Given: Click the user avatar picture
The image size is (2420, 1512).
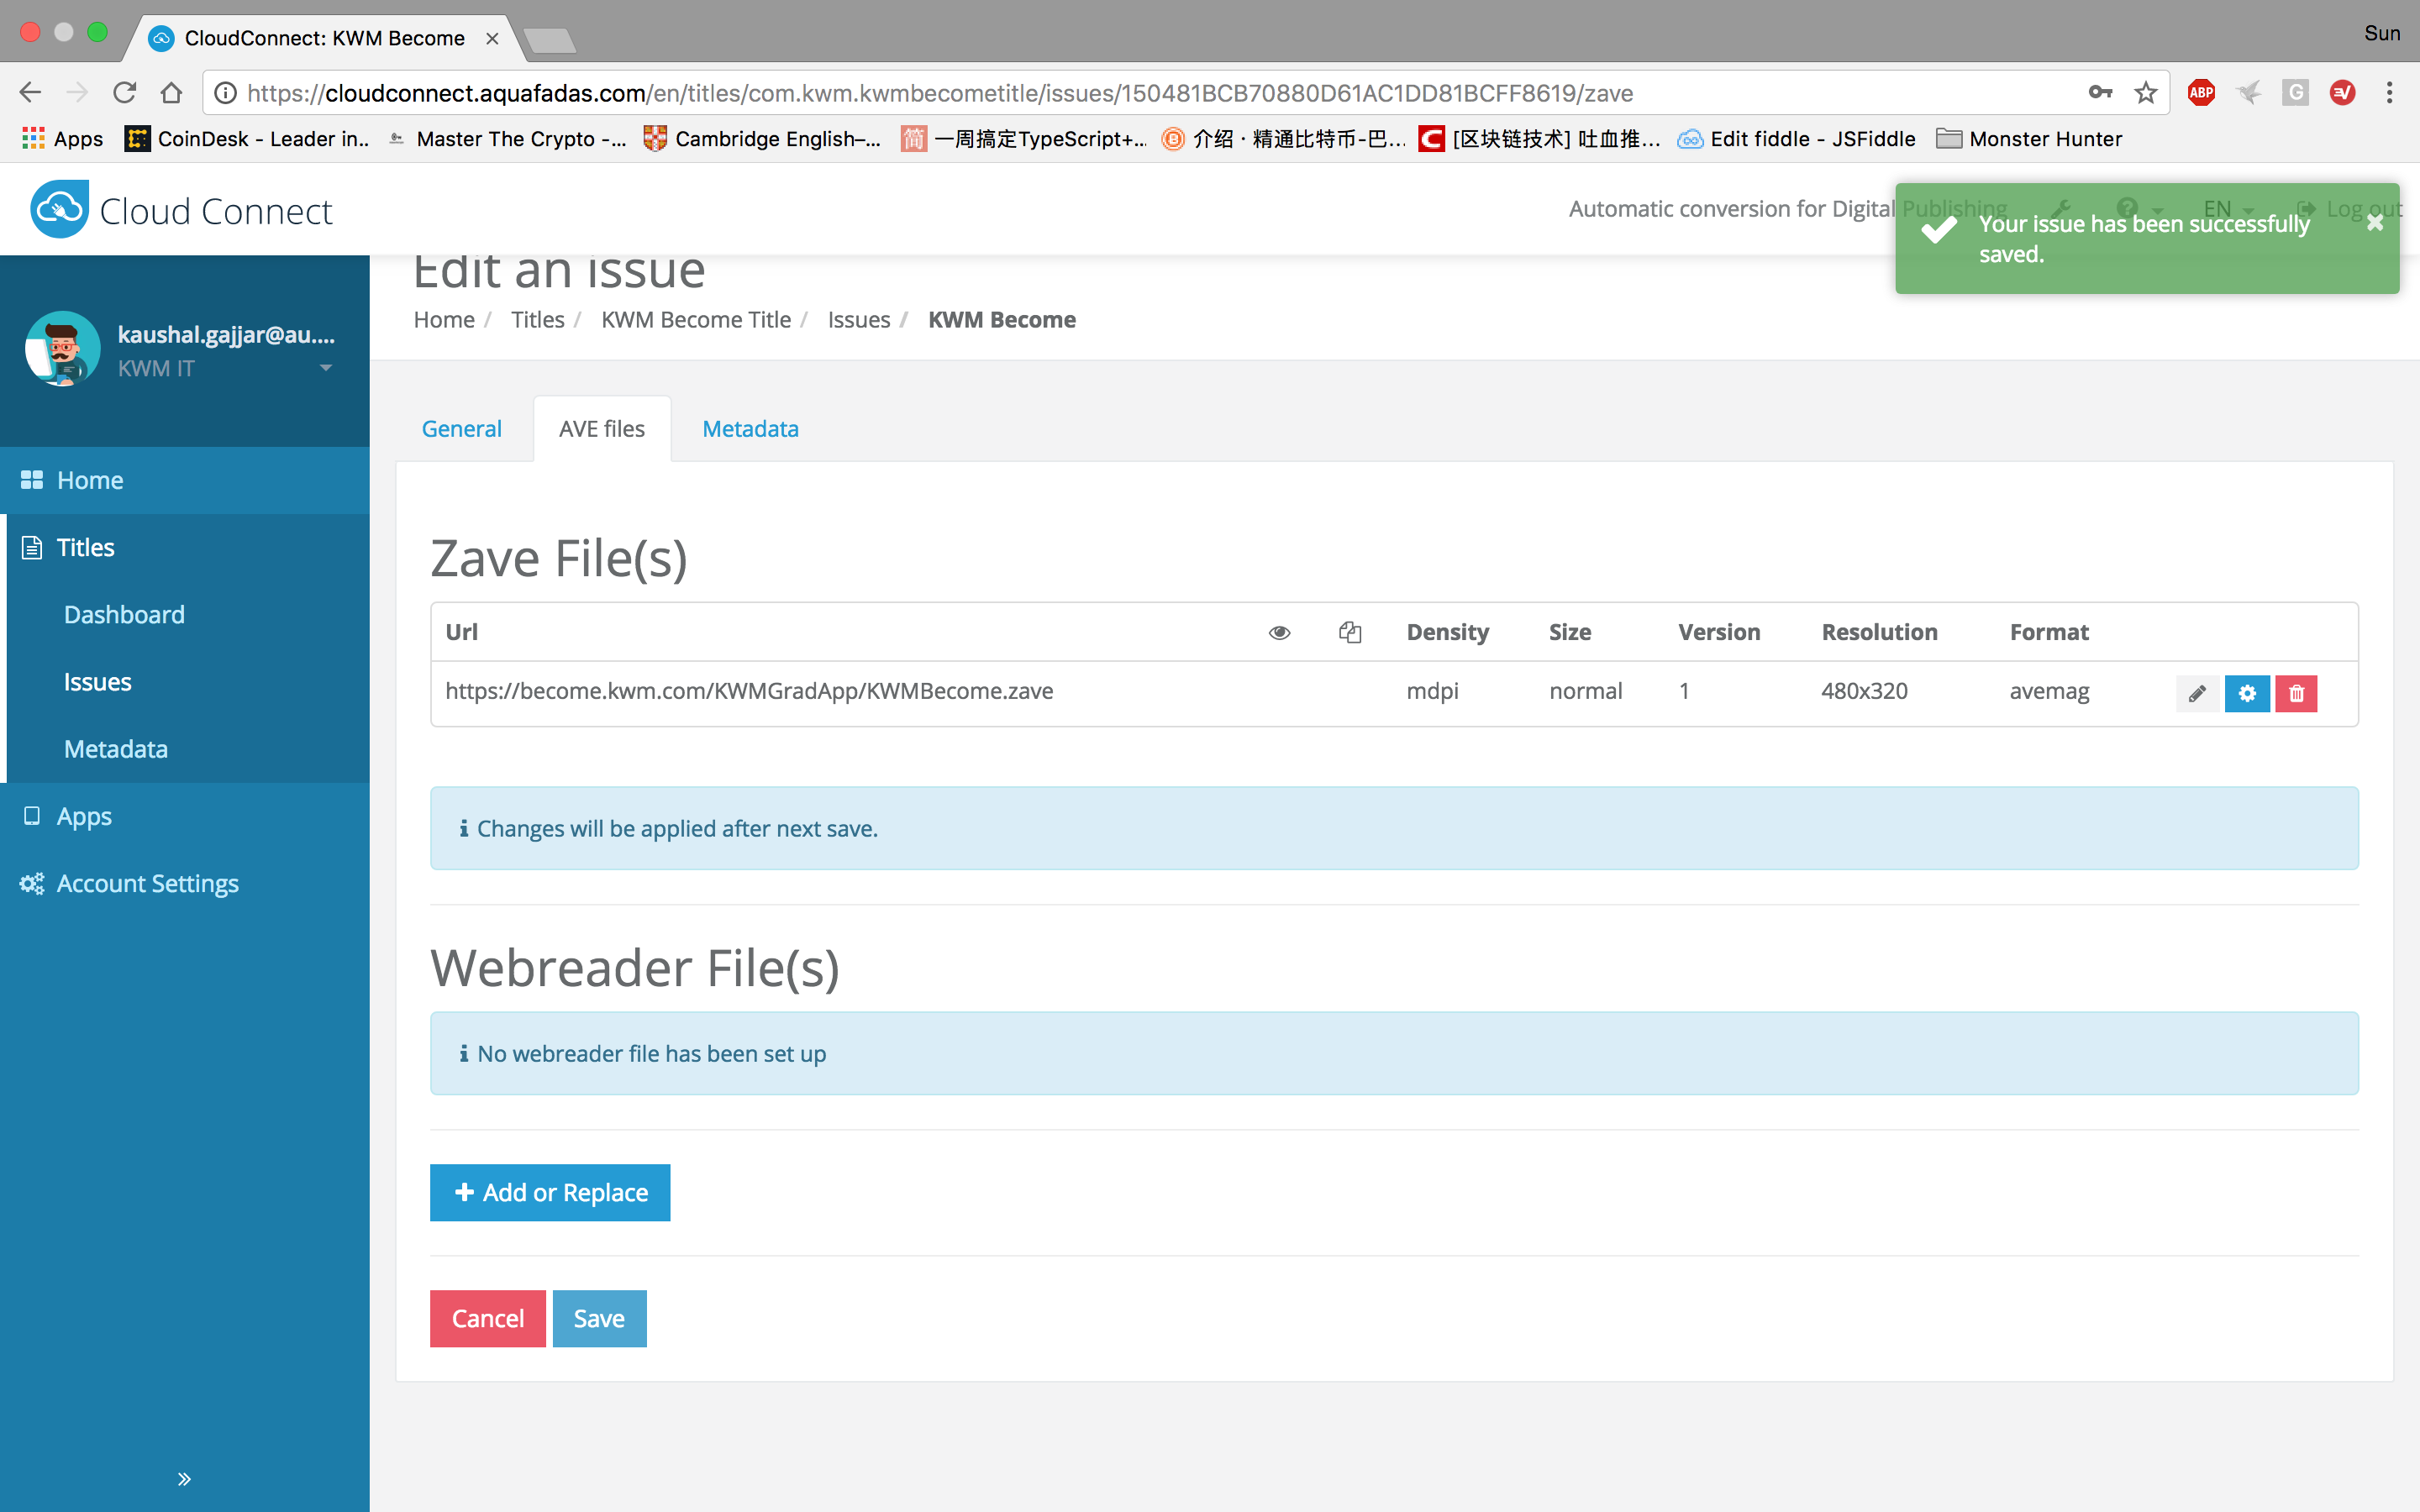Looking at the screenshot, I should (62, 349).
